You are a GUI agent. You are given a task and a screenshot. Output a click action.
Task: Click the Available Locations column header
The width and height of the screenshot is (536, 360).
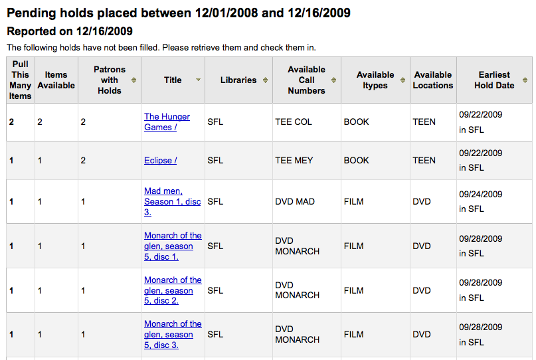(x=433, y=80)
